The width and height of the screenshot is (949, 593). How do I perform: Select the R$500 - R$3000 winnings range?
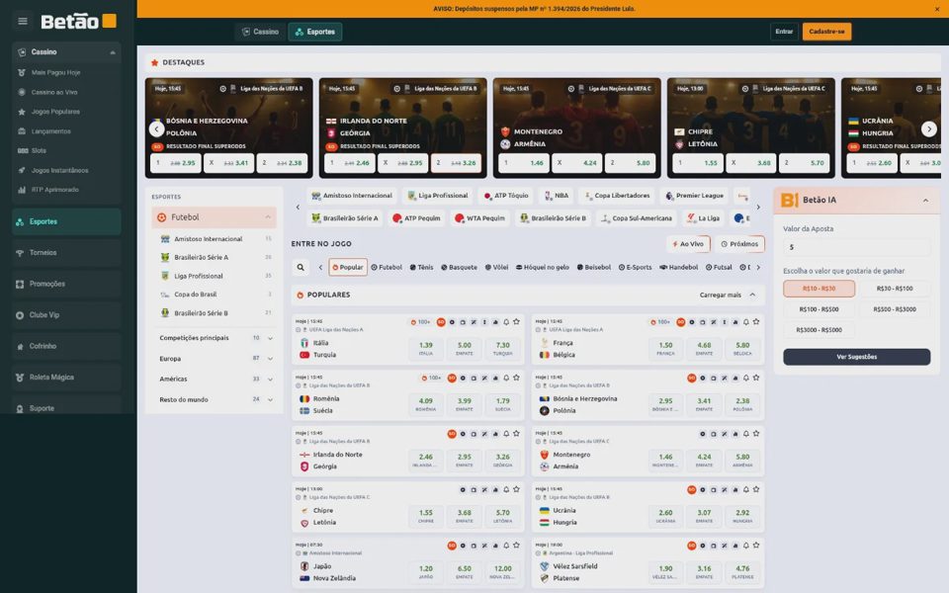[x=895, y=309]
